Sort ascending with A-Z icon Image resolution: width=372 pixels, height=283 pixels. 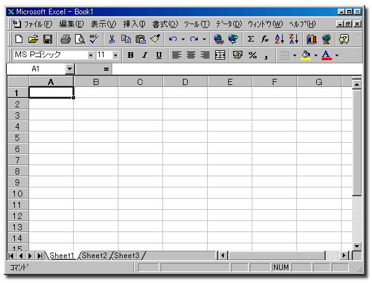click(279, 39)
